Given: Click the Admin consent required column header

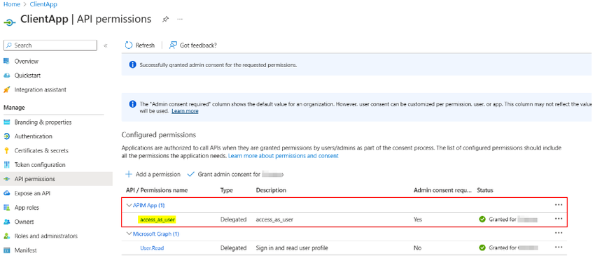Looking at the screenshot, I should tap(442, 190).
